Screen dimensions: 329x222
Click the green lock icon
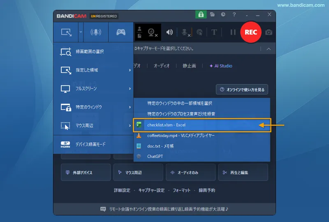[x=201, y=14]
